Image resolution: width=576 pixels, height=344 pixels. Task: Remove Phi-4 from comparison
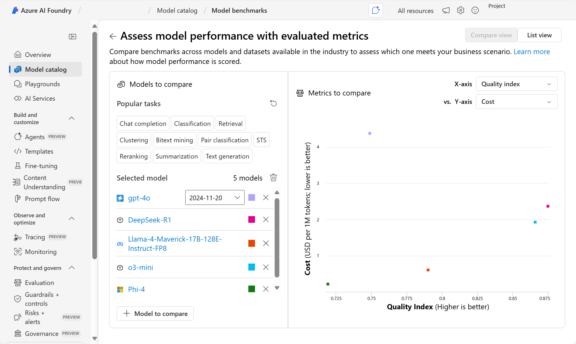coord(266,289)
